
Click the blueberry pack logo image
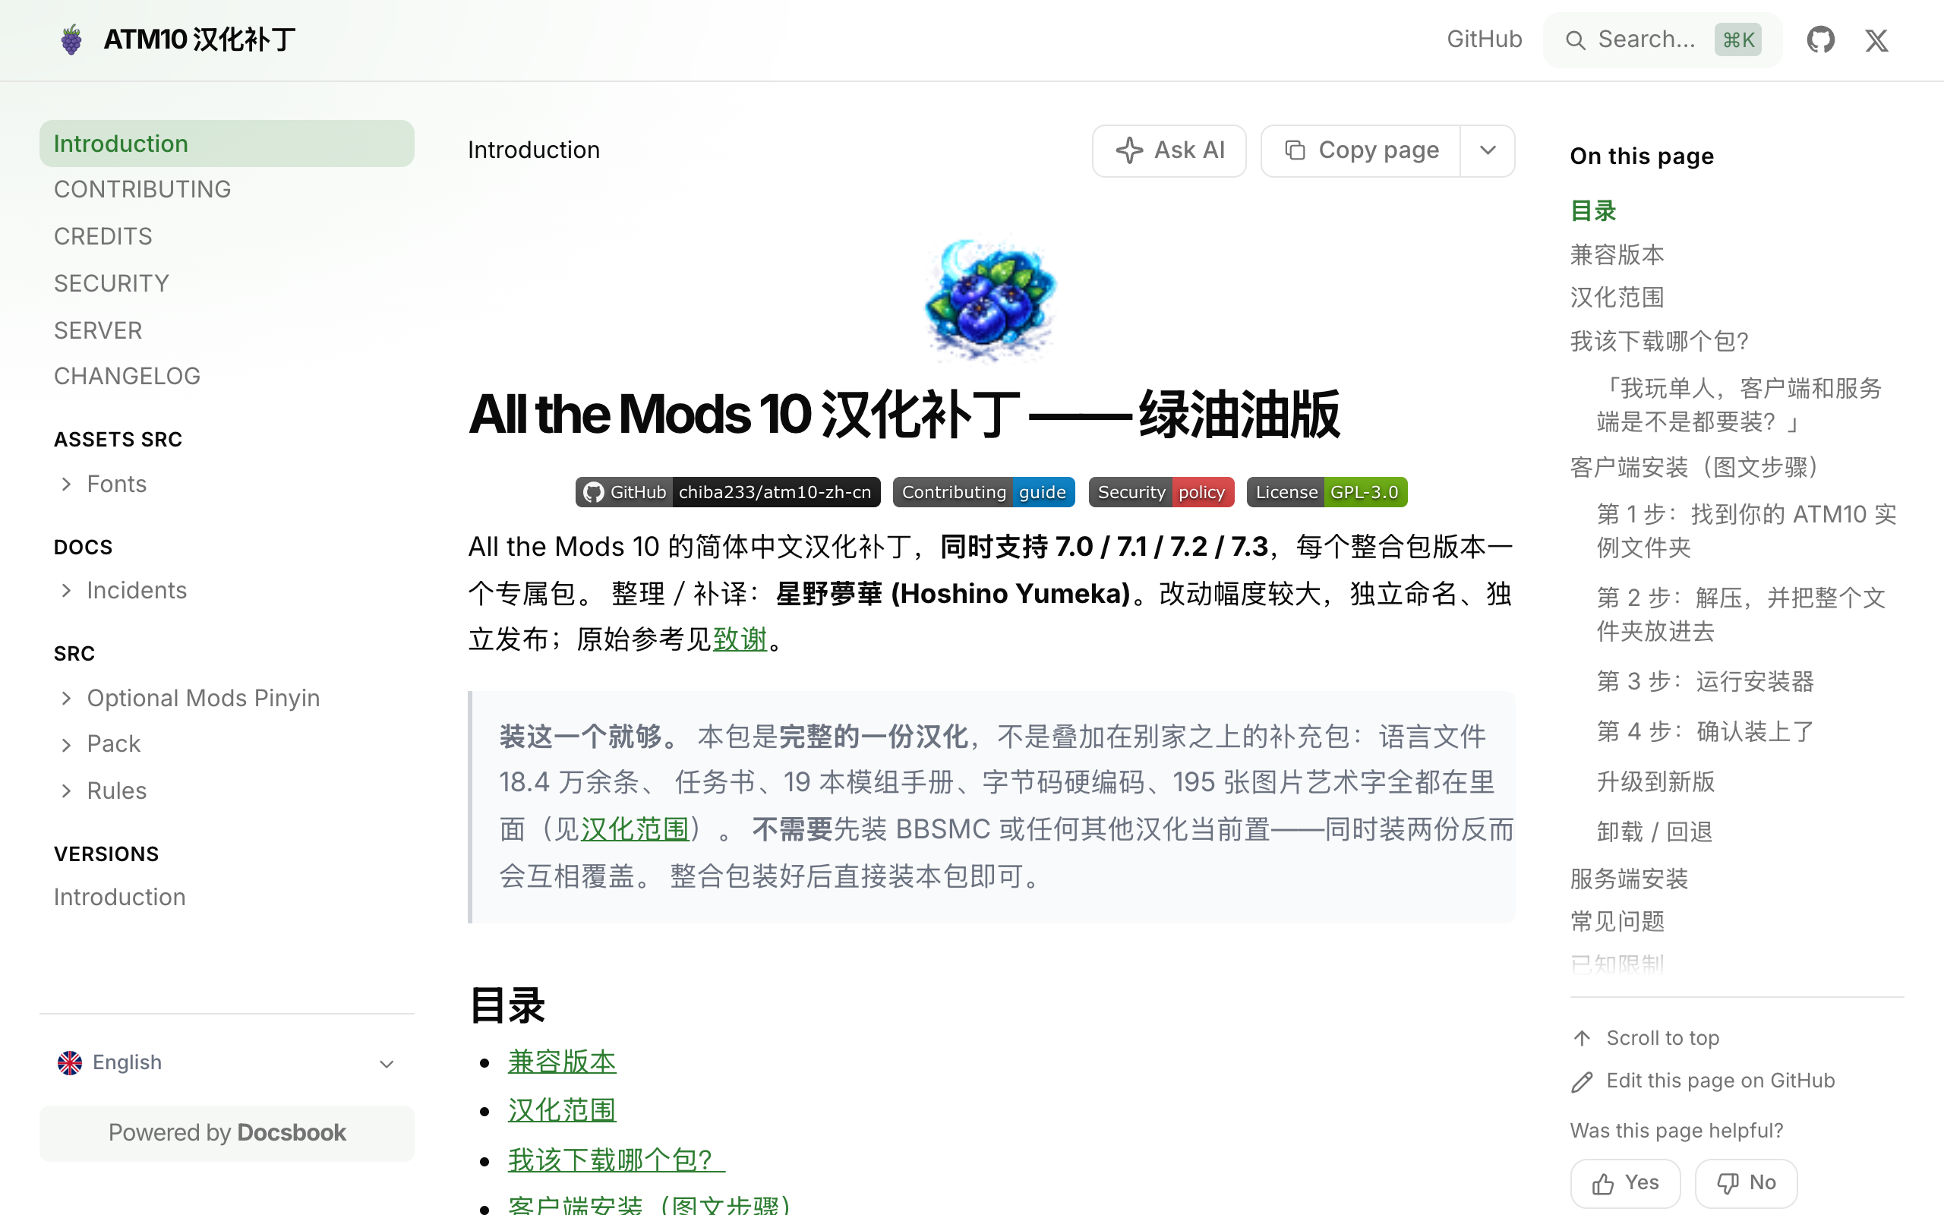pyautogui.click(x=991, y=299)
